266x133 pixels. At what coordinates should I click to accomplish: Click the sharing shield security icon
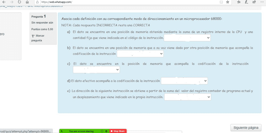(x=106, y=131)
